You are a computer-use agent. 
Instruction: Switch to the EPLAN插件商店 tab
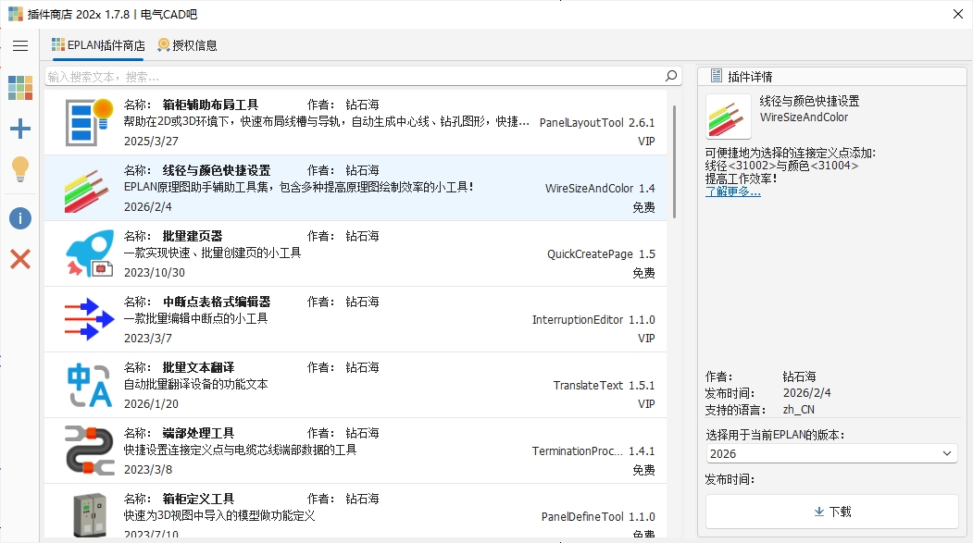point(98,45)
